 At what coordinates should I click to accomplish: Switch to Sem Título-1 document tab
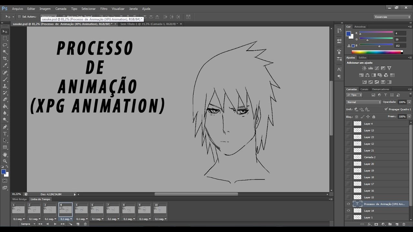[149, 24]
